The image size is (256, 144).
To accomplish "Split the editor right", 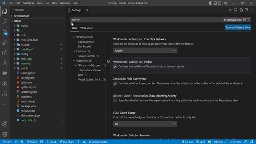I will [x=246, y=10].
